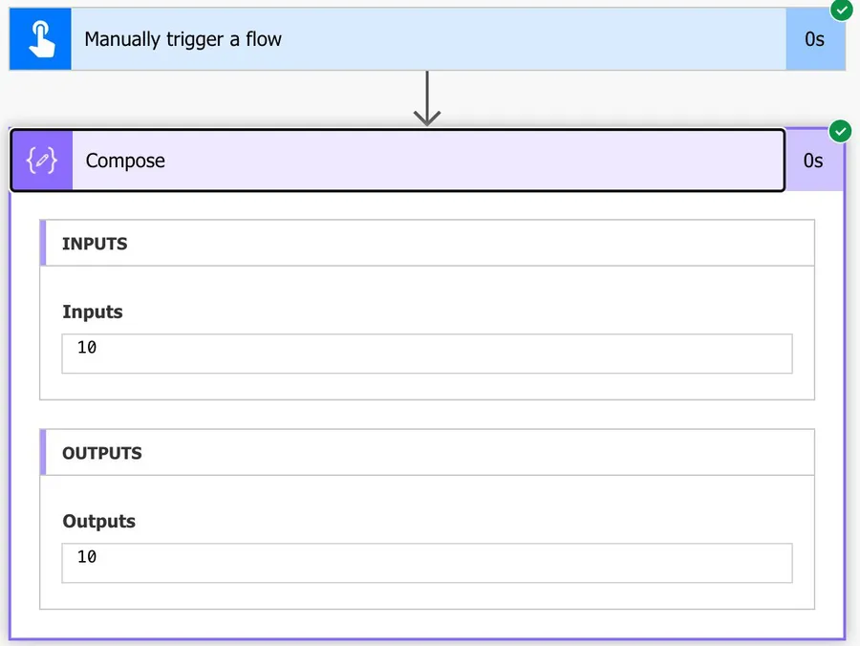Screen dimensions: 860x646
Task: Select the Inputs value field
Action: (427, 354)
